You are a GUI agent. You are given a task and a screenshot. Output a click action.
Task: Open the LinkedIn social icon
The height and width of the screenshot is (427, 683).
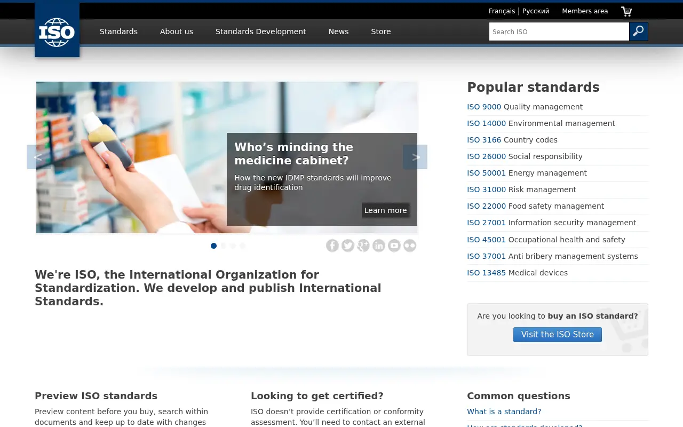click(379, 246)
